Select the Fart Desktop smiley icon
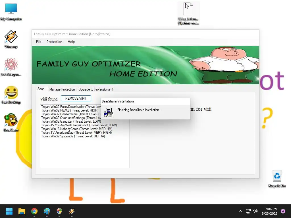Screen dimensions: 291x218 [x=11, y=95]
